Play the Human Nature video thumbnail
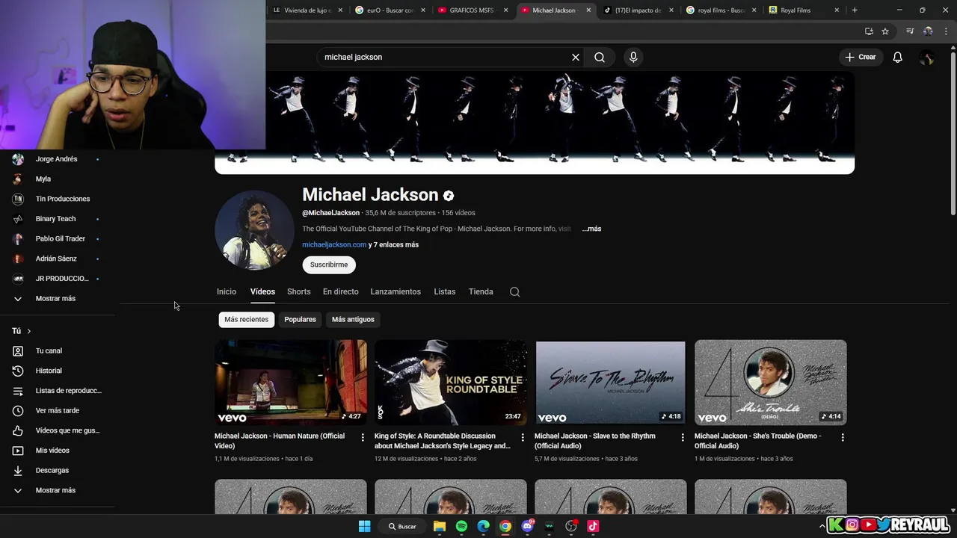This screenshot has height=538, width=957. pyautogui.click(x=291, y=383)
